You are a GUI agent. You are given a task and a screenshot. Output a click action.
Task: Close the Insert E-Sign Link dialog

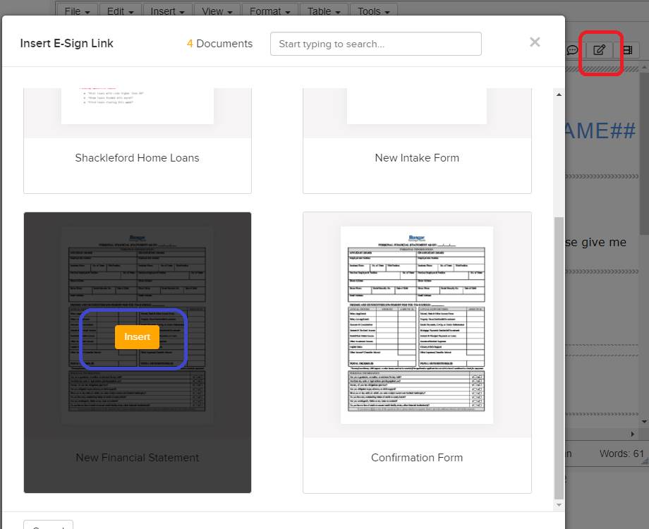click(535, 42)
